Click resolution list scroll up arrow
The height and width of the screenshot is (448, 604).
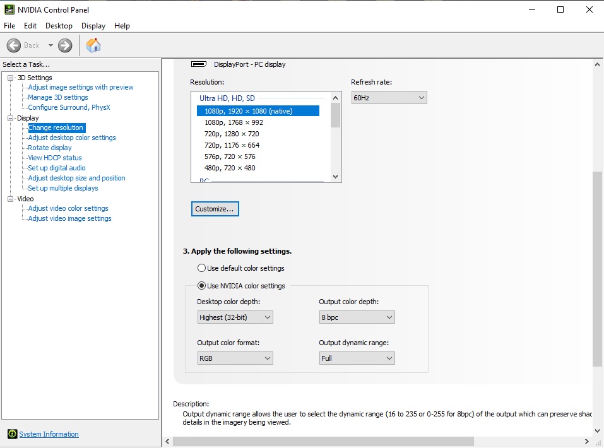(x=335, y=97)
